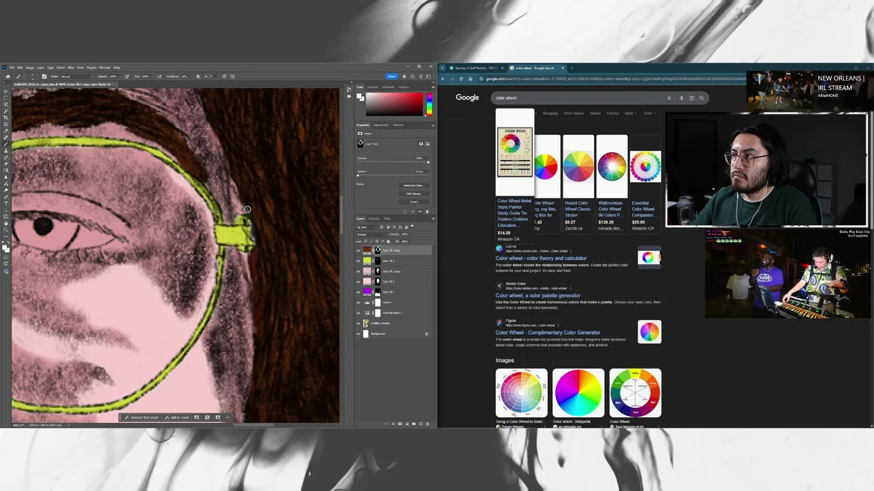874x491 pixels.
Task: Hide the Color Fill 1 layer
Action: [358, 292]
